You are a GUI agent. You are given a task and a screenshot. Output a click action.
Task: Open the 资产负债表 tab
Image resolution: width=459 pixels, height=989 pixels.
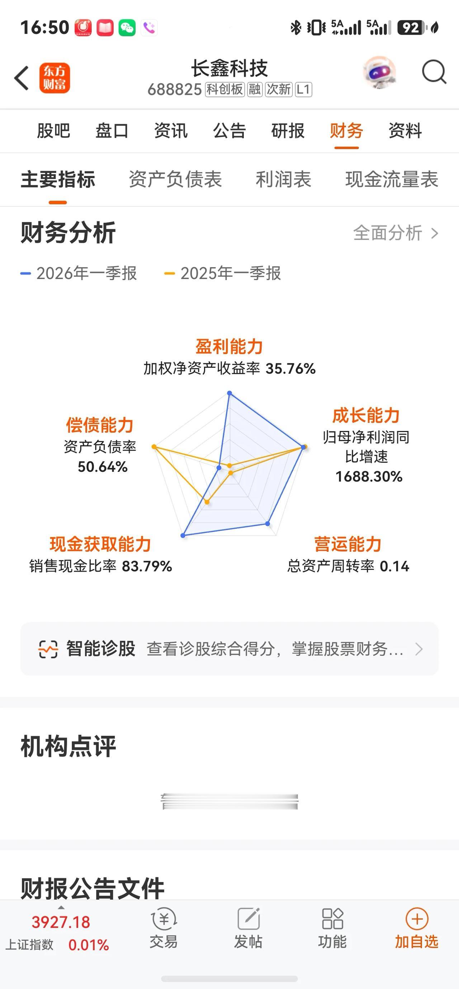pos(175,179)
